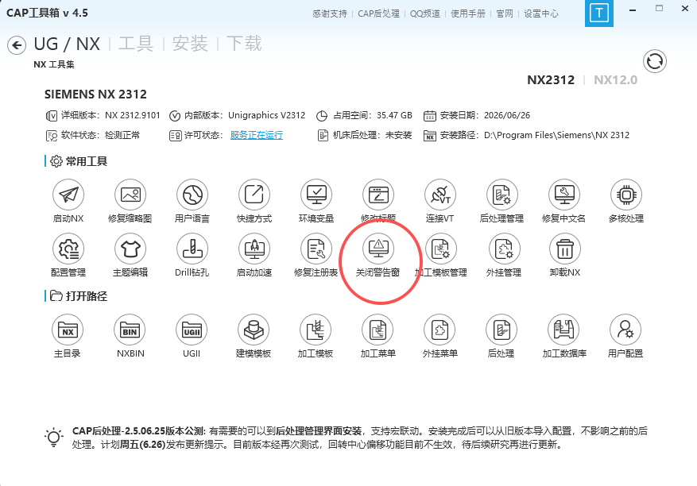The height and width of the screenshot is (486, 697).
Task: Click the 连接VT plug icon
Action: [x=440, y=195]
